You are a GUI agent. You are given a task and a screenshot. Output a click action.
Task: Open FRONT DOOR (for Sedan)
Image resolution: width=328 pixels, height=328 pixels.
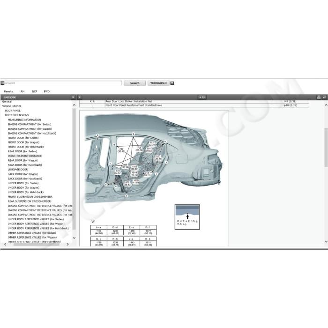pos(23,138)
